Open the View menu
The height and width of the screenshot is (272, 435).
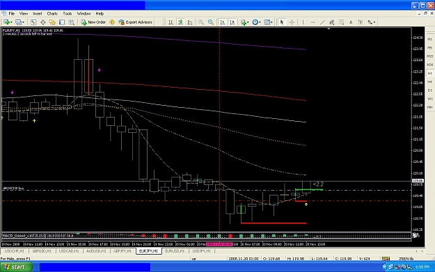(24, 14)
